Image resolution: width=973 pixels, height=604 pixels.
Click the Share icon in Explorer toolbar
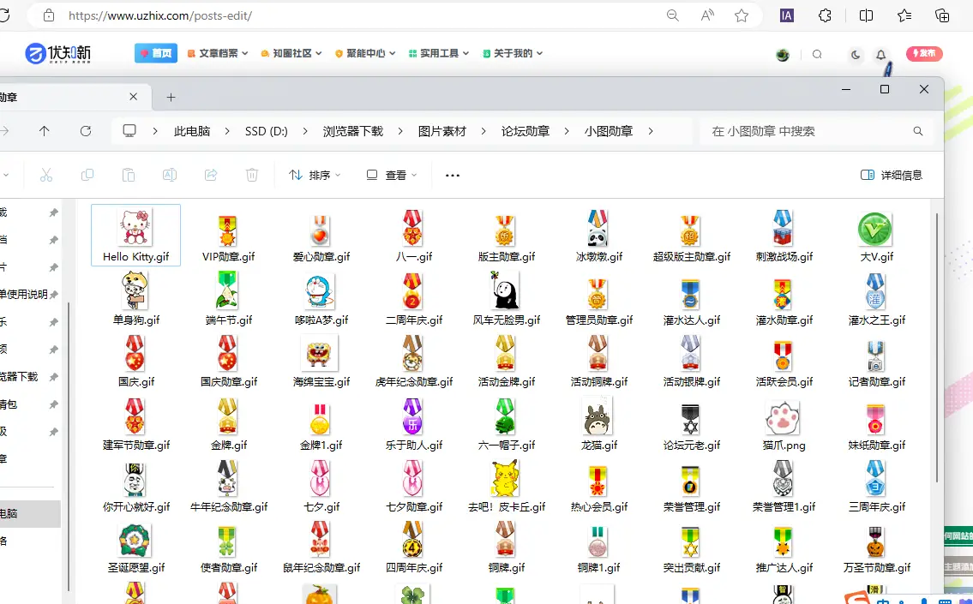(x=210, y=175)
